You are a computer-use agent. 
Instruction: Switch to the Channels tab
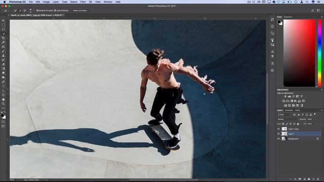pyautogui.click(x=289, y=110)
